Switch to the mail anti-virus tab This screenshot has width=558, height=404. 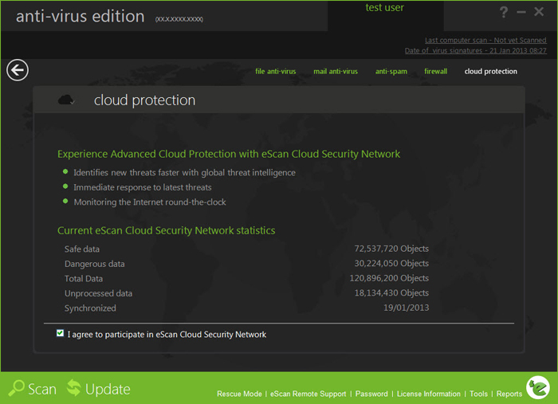[x=336, y=71]
